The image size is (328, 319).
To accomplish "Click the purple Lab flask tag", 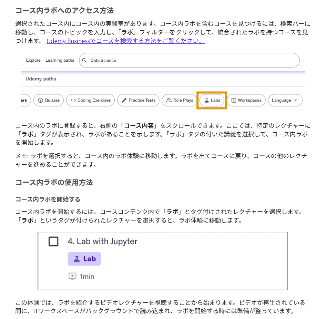I will point(84,259).
